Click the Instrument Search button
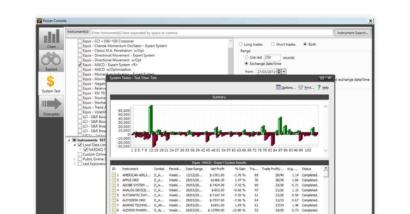 [353, 33]
